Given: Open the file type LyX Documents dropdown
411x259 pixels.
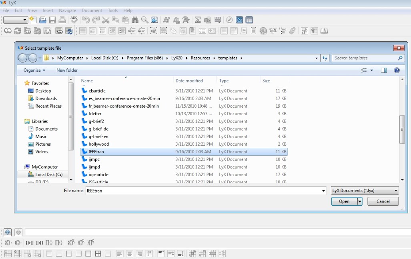Looking at the screenshot, I should (x=365, y=191).
